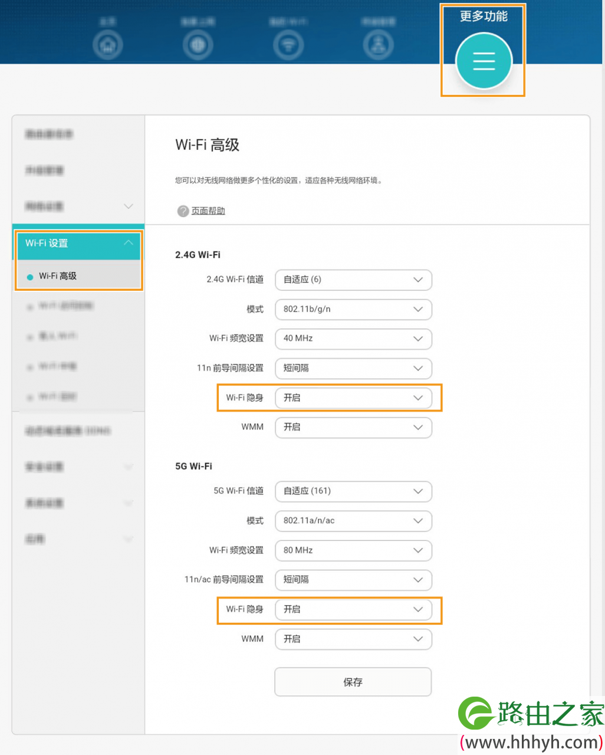Open the Wi-Fi signal icon in top bar
605x755 pixels.
(x=288, y=45)
